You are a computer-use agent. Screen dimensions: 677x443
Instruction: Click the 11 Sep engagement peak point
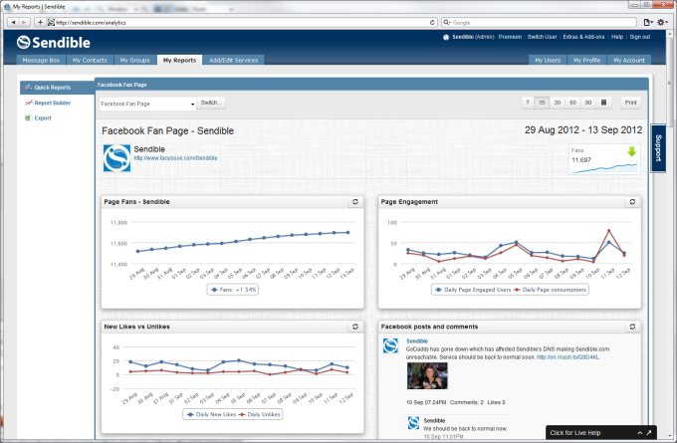[608, 231]
